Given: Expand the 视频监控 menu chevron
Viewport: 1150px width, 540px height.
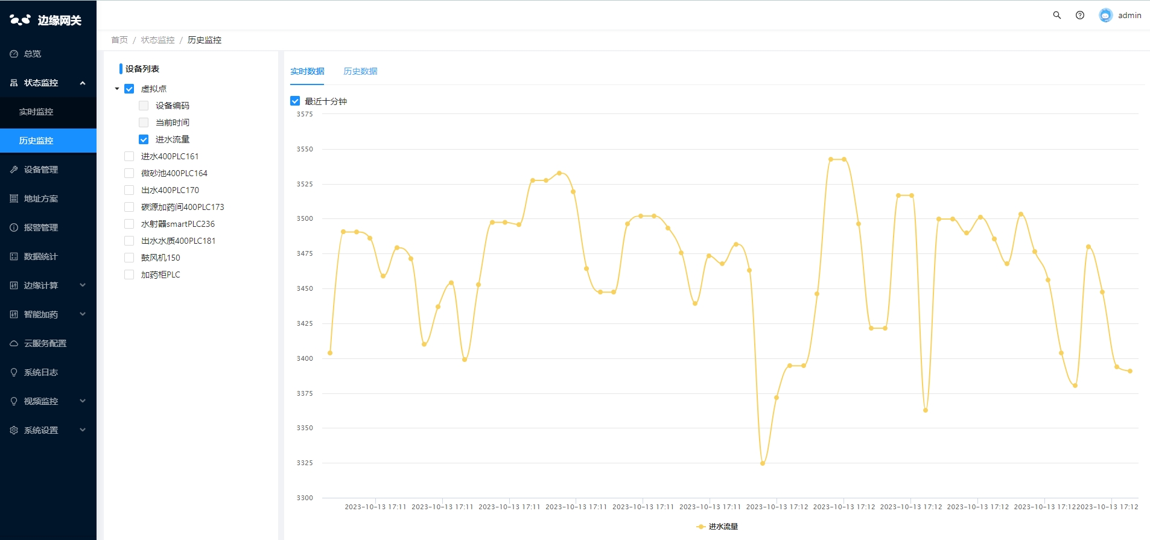Looking at the screenshot, I should [x=83, y=401].
